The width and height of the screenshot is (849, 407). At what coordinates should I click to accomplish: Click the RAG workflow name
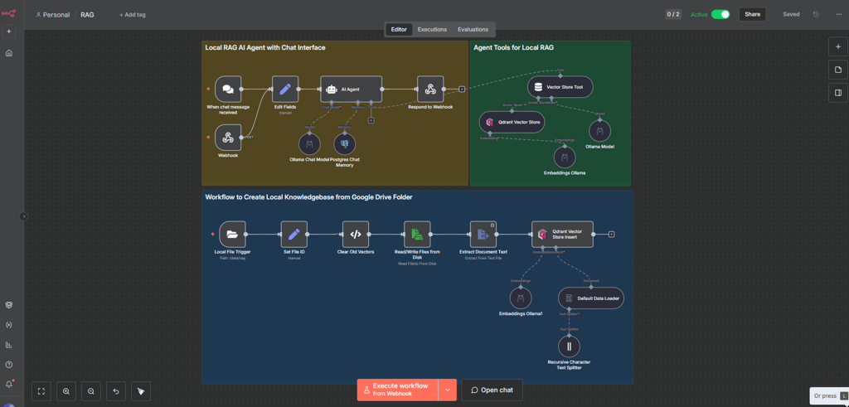tap(87, 15)
